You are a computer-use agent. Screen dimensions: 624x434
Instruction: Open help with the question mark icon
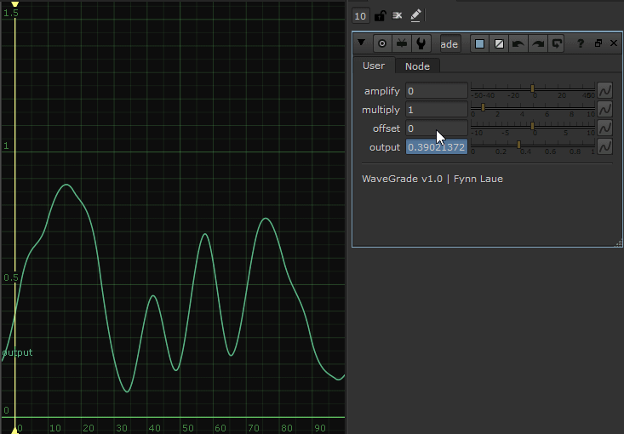pos(581,43)
